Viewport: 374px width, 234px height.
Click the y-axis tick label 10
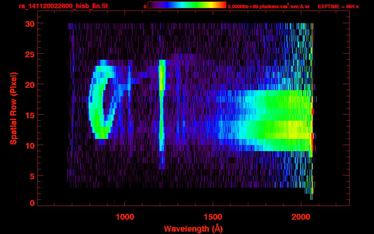click(x=30, y=145)
